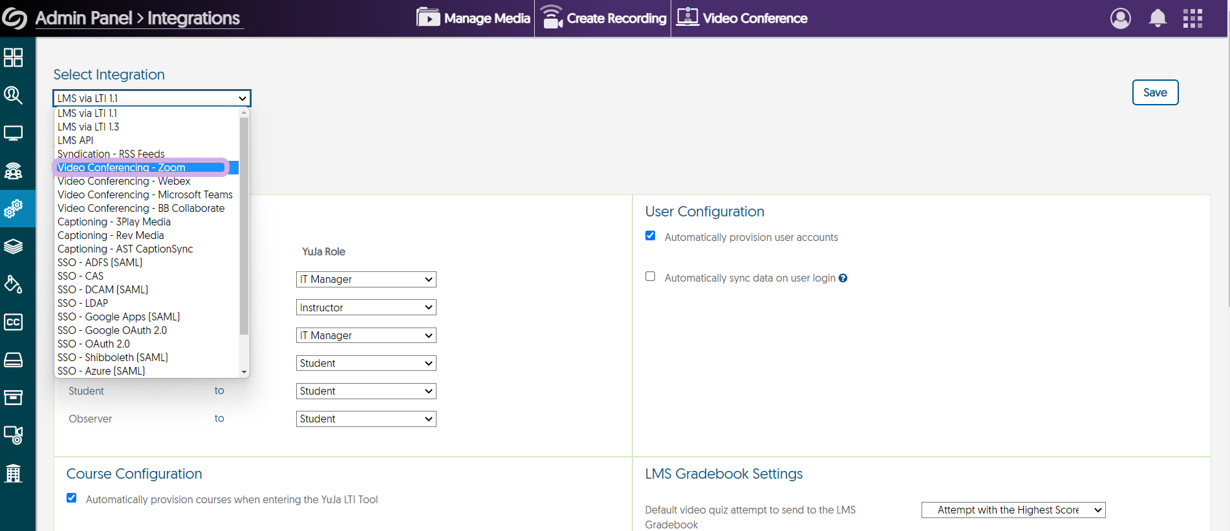Click the YuJa Role column header
This screenshot has height=531, width=1230.
[x=324, y=251]
